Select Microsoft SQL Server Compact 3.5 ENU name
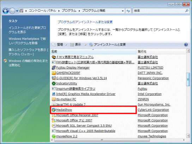The width and height of the screenshot is (192, 144). [x=84, y=126]
